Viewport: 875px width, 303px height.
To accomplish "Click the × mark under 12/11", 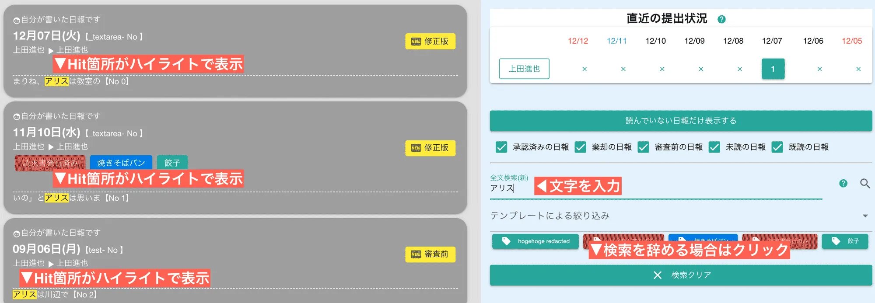I will [623, 69].
